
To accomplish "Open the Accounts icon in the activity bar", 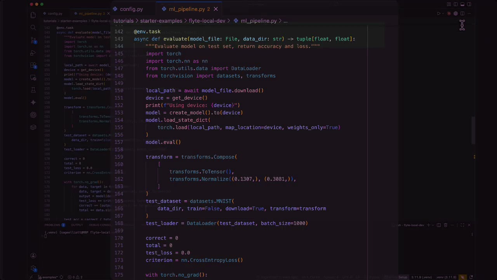I will tap(33, 255).
